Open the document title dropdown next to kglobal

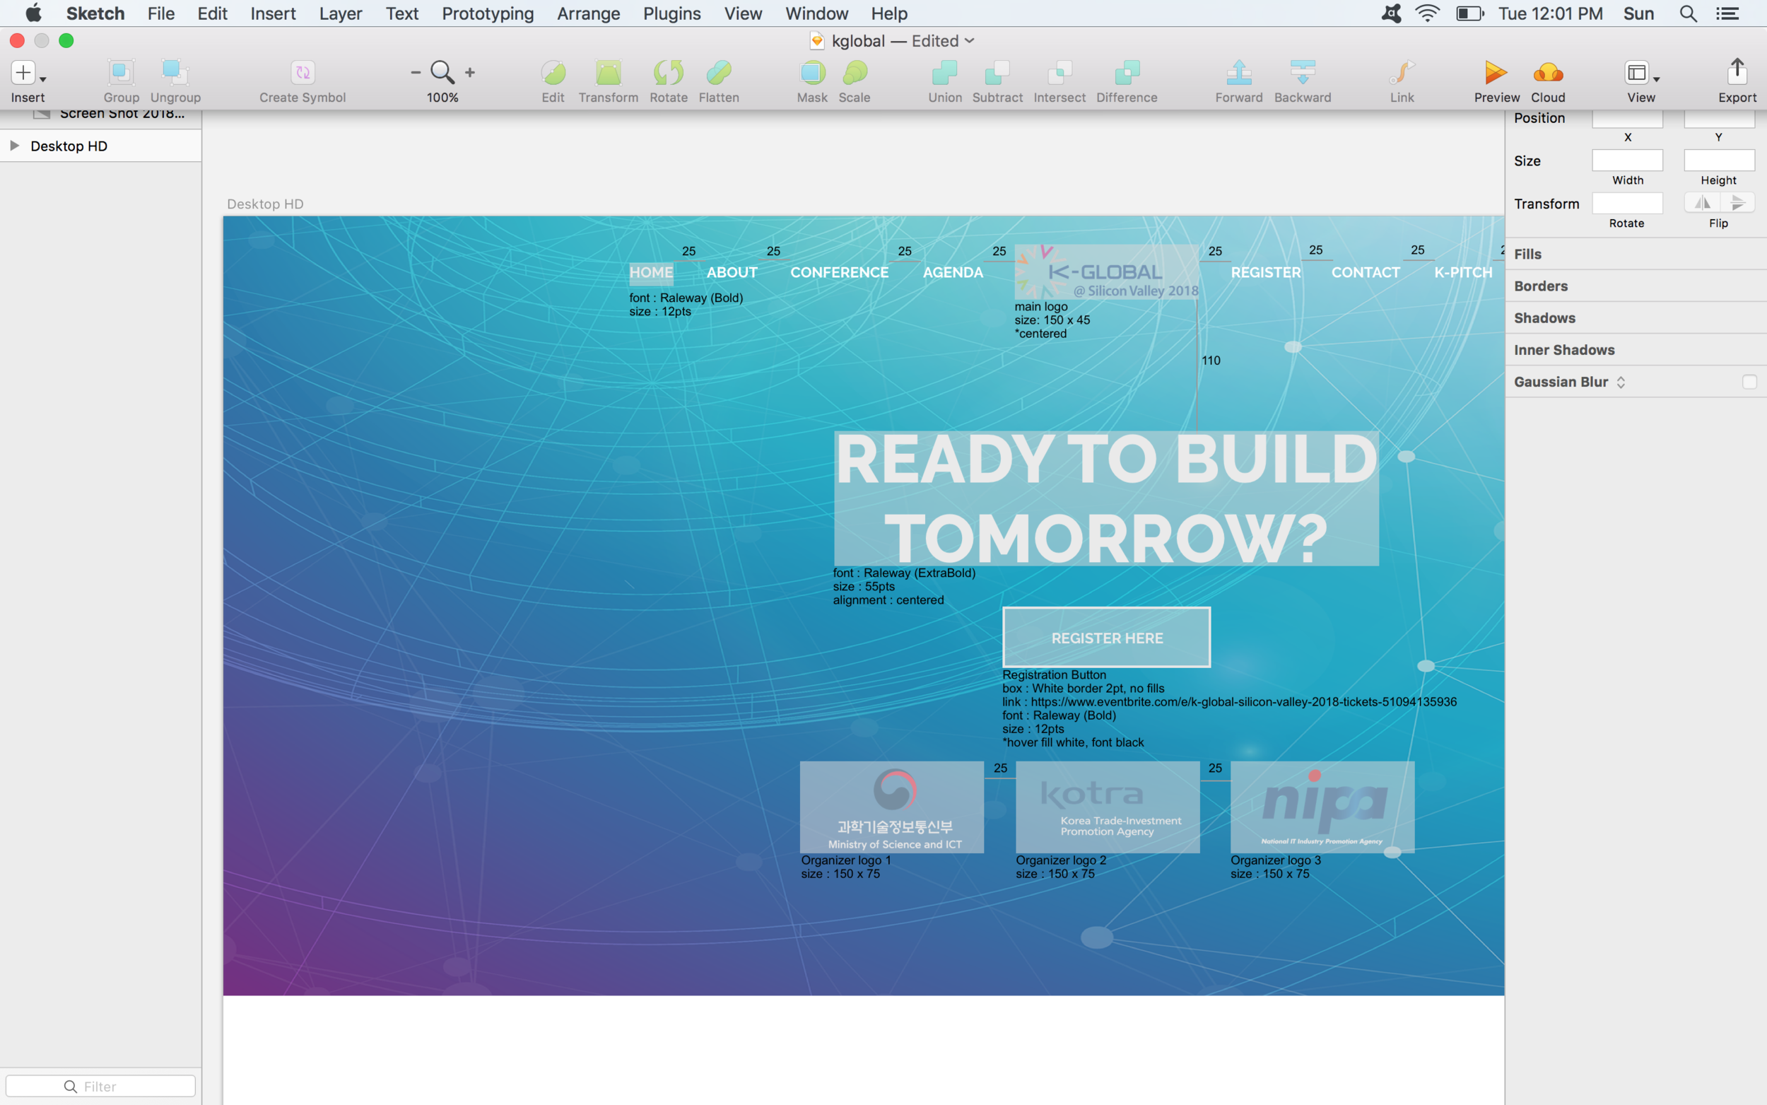(969, 41)
